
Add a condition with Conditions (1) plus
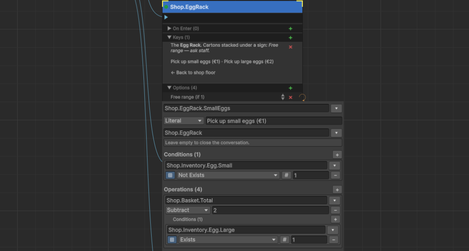(x=337, y=155)
